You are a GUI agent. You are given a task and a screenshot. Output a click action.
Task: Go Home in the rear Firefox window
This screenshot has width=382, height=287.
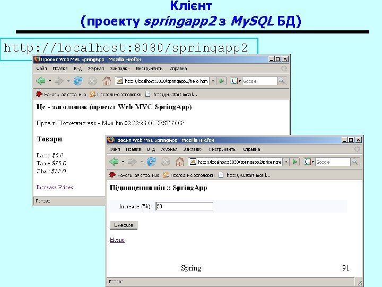(x=107, y=81)
